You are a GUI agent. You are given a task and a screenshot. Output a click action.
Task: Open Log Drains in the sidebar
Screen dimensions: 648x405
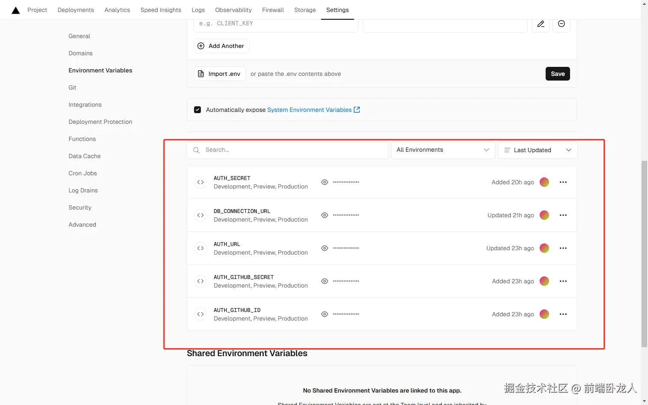[83, 190]
